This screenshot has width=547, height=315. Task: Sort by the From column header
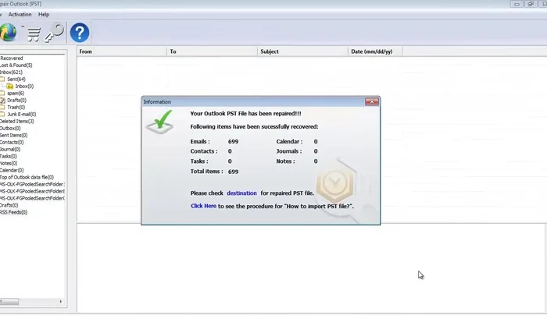click(x=122, y=51)
